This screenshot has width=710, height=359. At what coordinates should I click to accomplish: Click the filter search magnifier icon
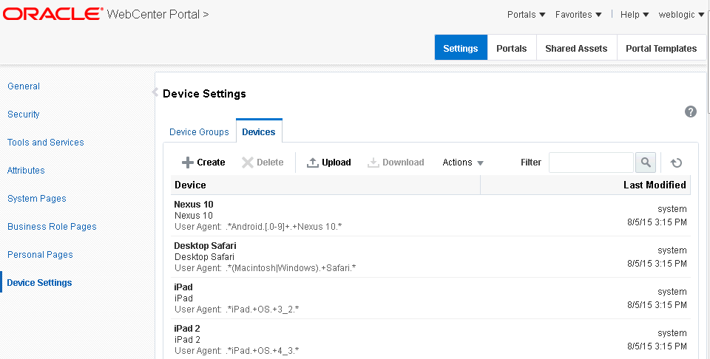coord(646,163)
